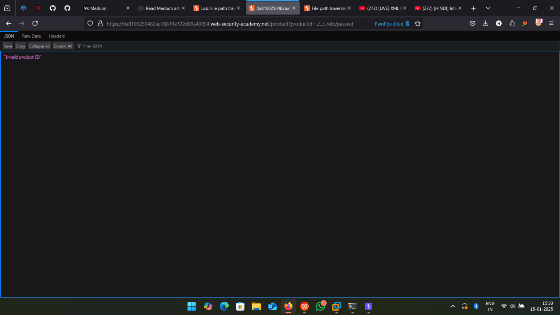Click the tracking protection shield icon
Viewport: 560px width, 315px height.
(90, 23)
